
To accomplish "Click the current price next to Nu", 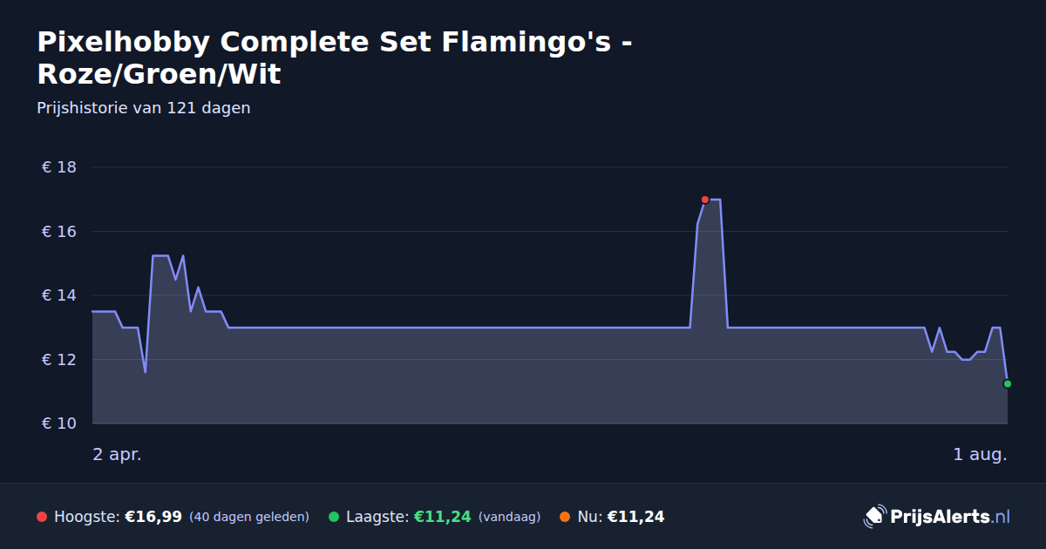I will [x=635, y=517].
